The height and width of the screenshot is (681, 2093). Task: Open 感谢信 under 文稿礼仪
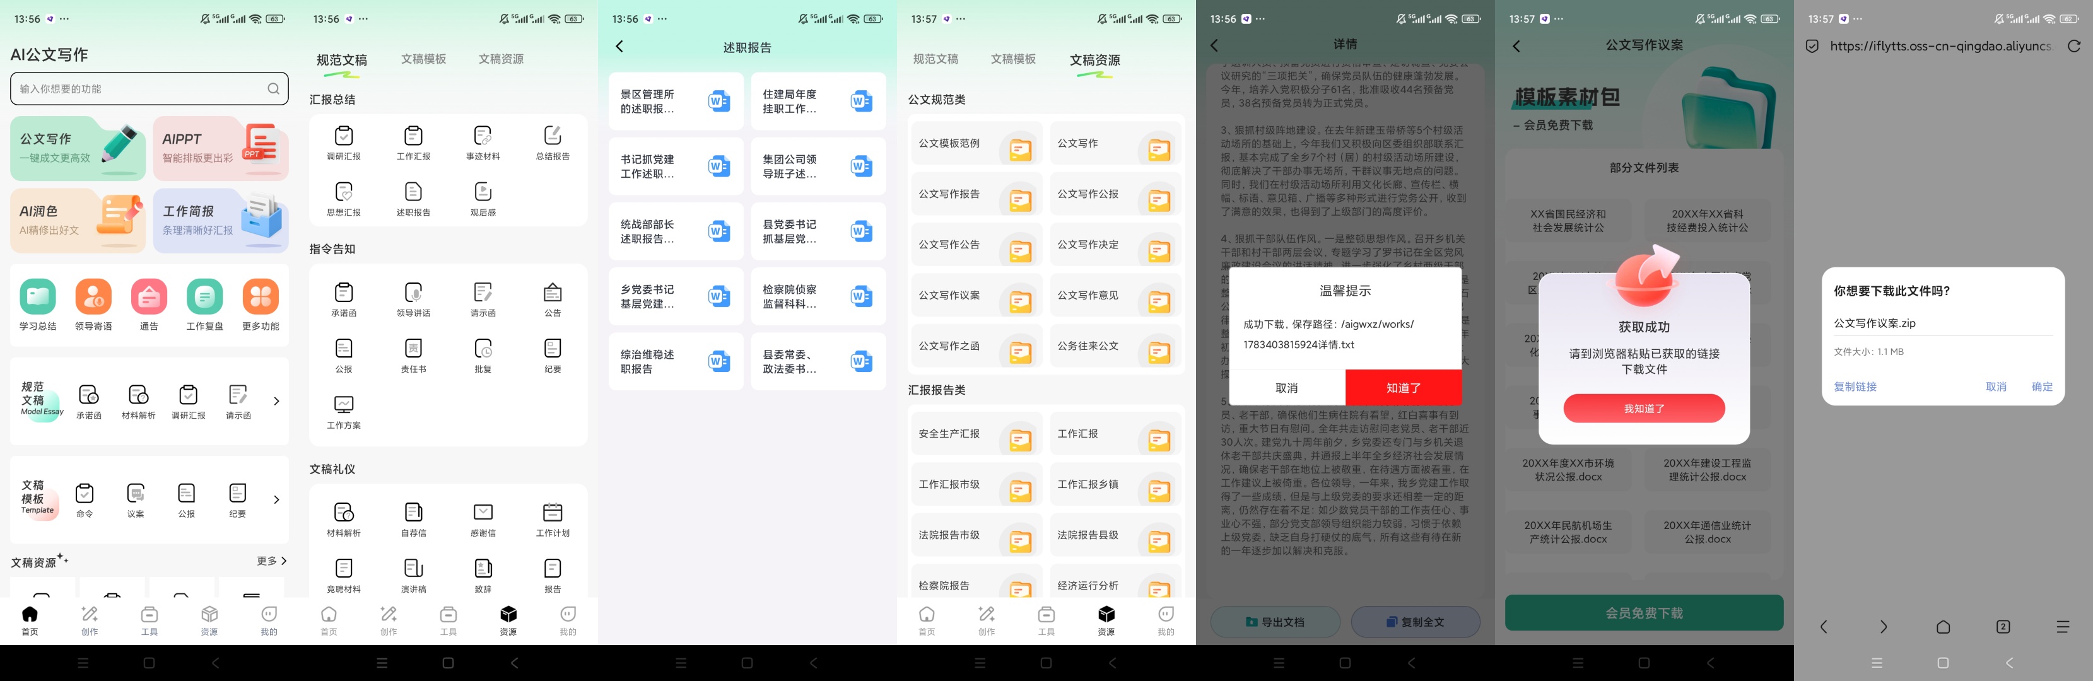click(483, 520)
